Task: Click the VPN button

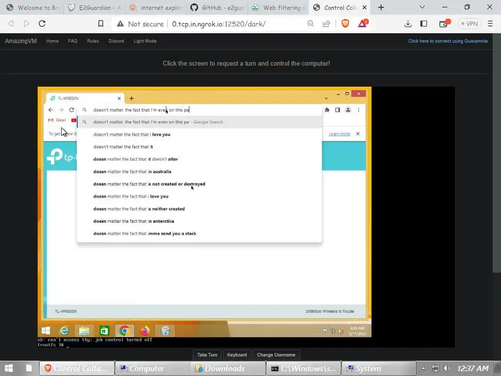Action: pyautogui.click(x=469, y=23)
